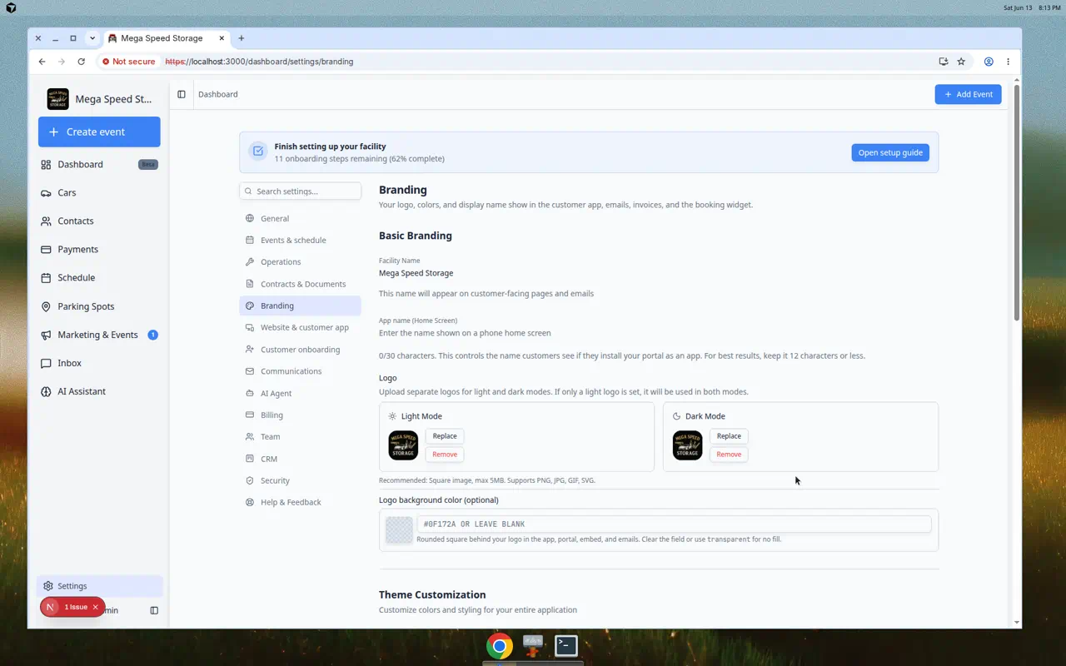Click the Add Event button

coord(968,94)
